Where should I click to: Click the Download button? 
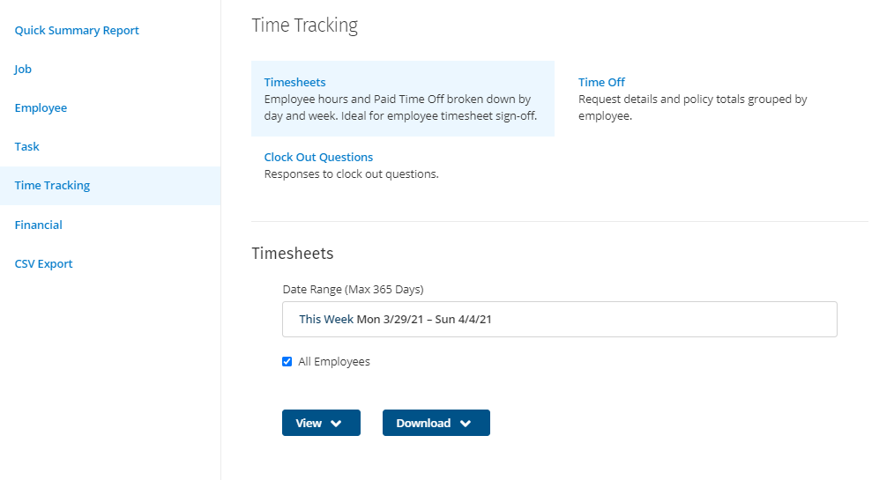pos(436,423)
